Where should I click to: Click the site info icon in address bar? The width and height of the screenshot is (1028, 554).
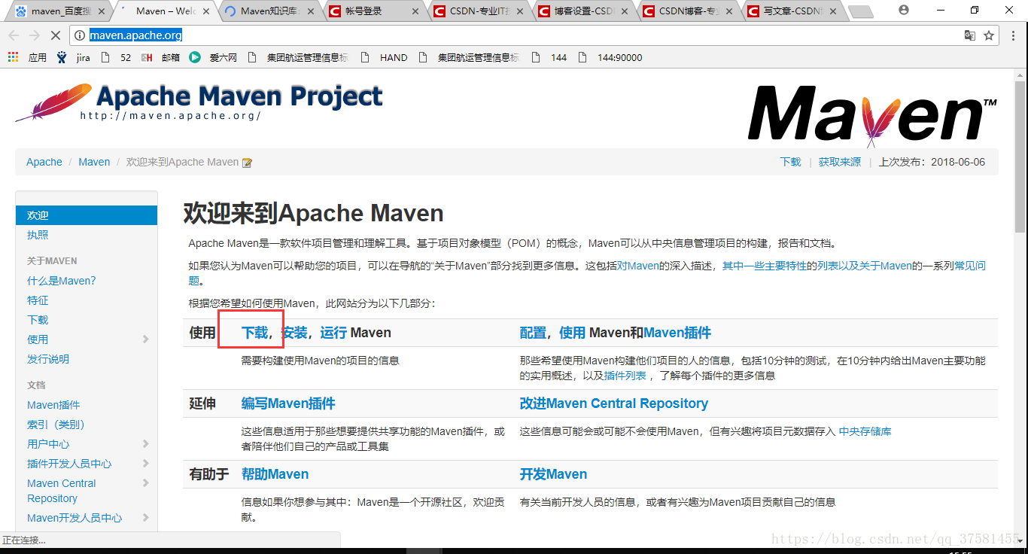tap(80, 35)
